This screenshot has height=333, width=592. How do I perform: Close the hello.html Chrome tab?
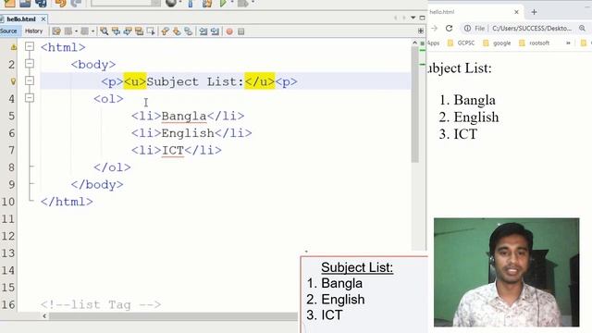coord(516,12)
